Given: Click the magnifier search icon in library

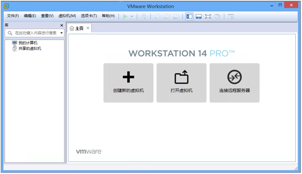Looking at the screenshot, I should tap(10, 33).
